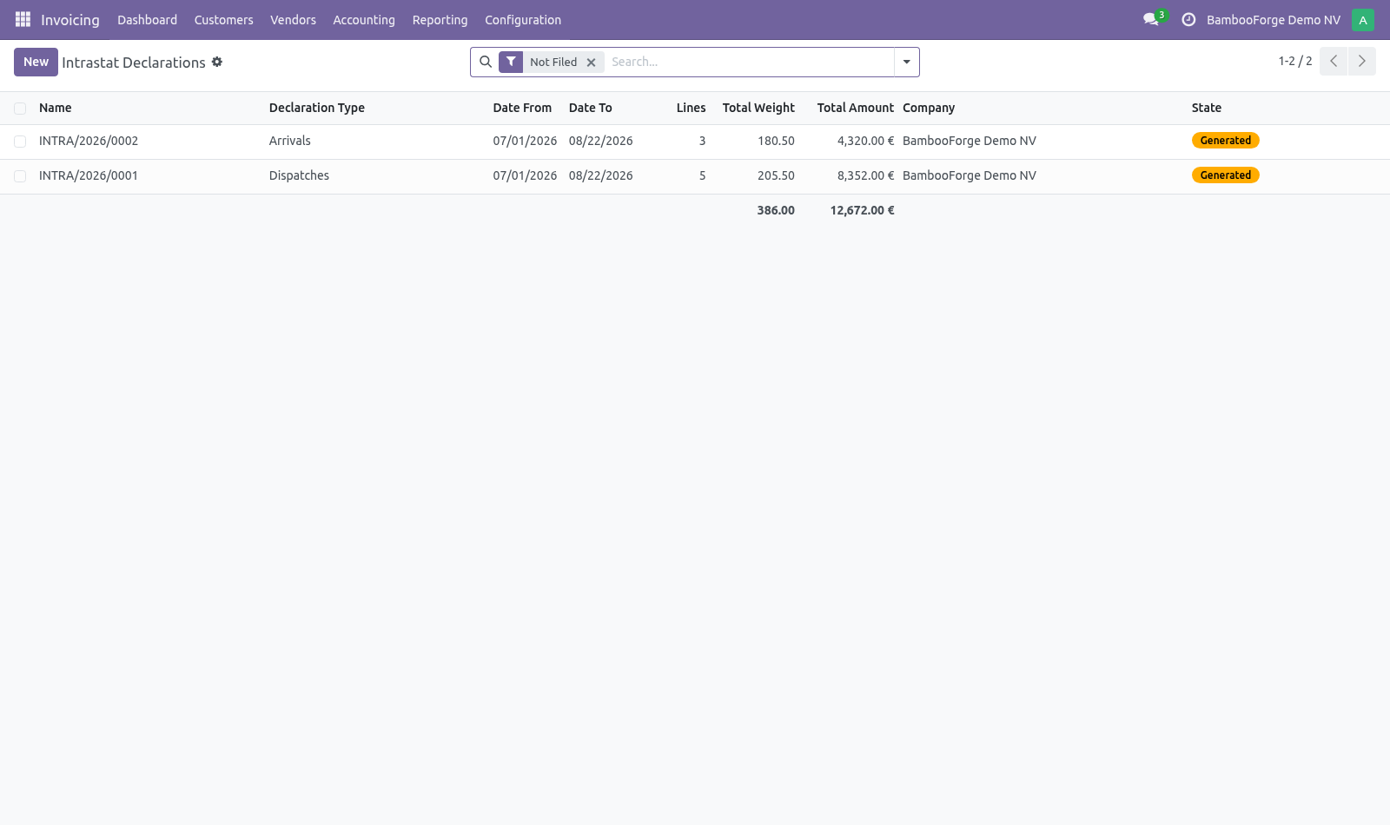This screenshot has width=1390, height=825.
Task: Click the Dispatches declaration type cell
Action: pyautogui.click(x=299, y=175)
